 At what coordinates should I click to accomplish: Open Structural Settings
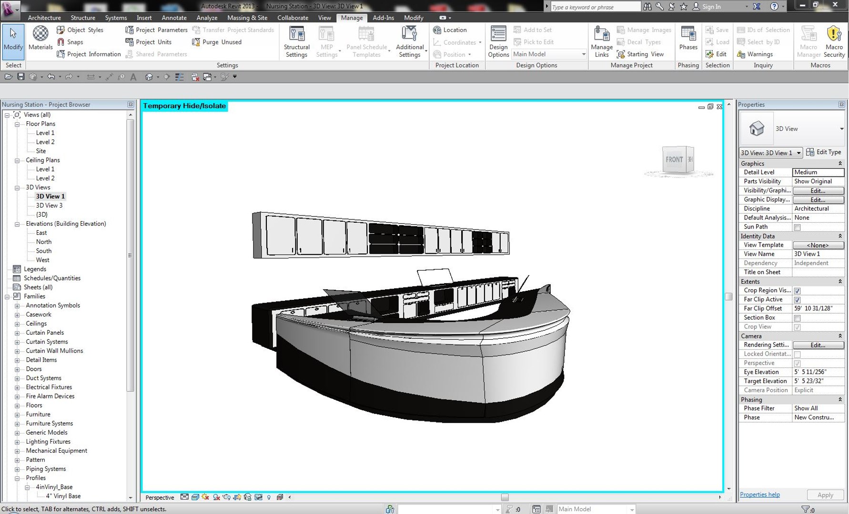coord(297,42)
